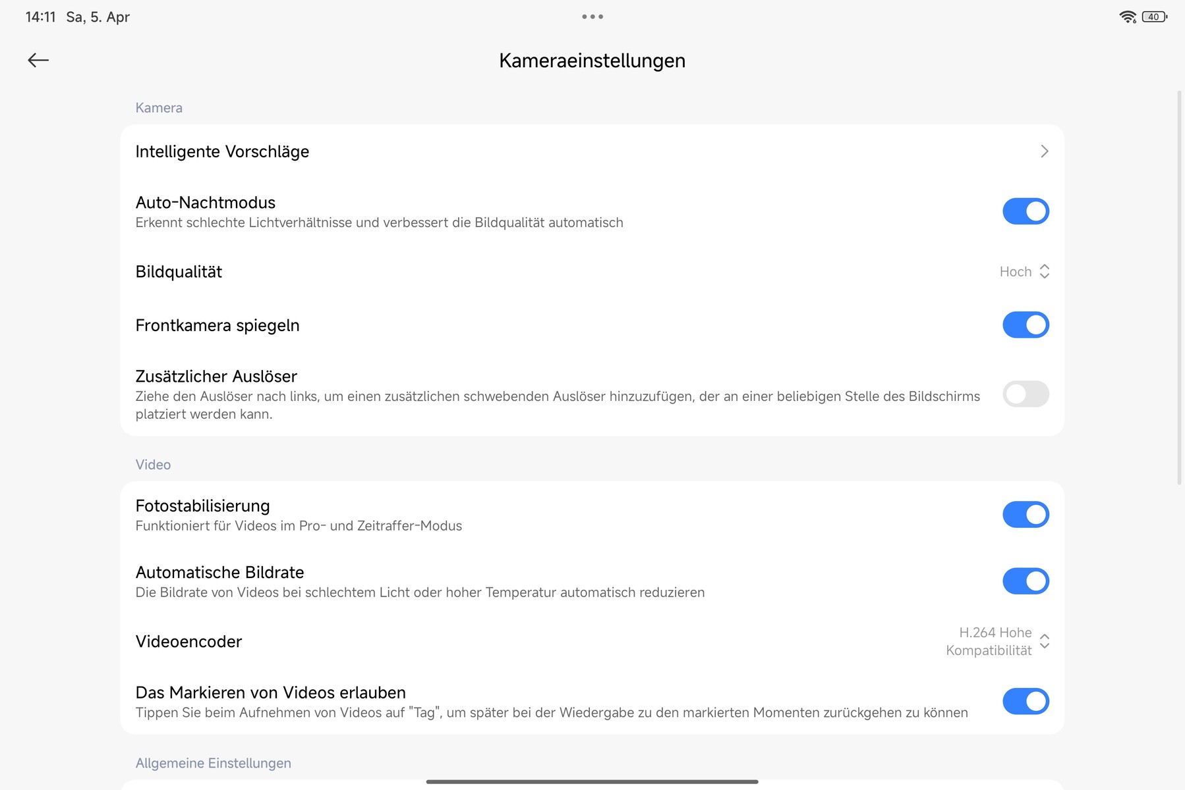This screenshot has height=790, width=1185.
Task: Select the Videoencoder row label
Action: point(188,642)
